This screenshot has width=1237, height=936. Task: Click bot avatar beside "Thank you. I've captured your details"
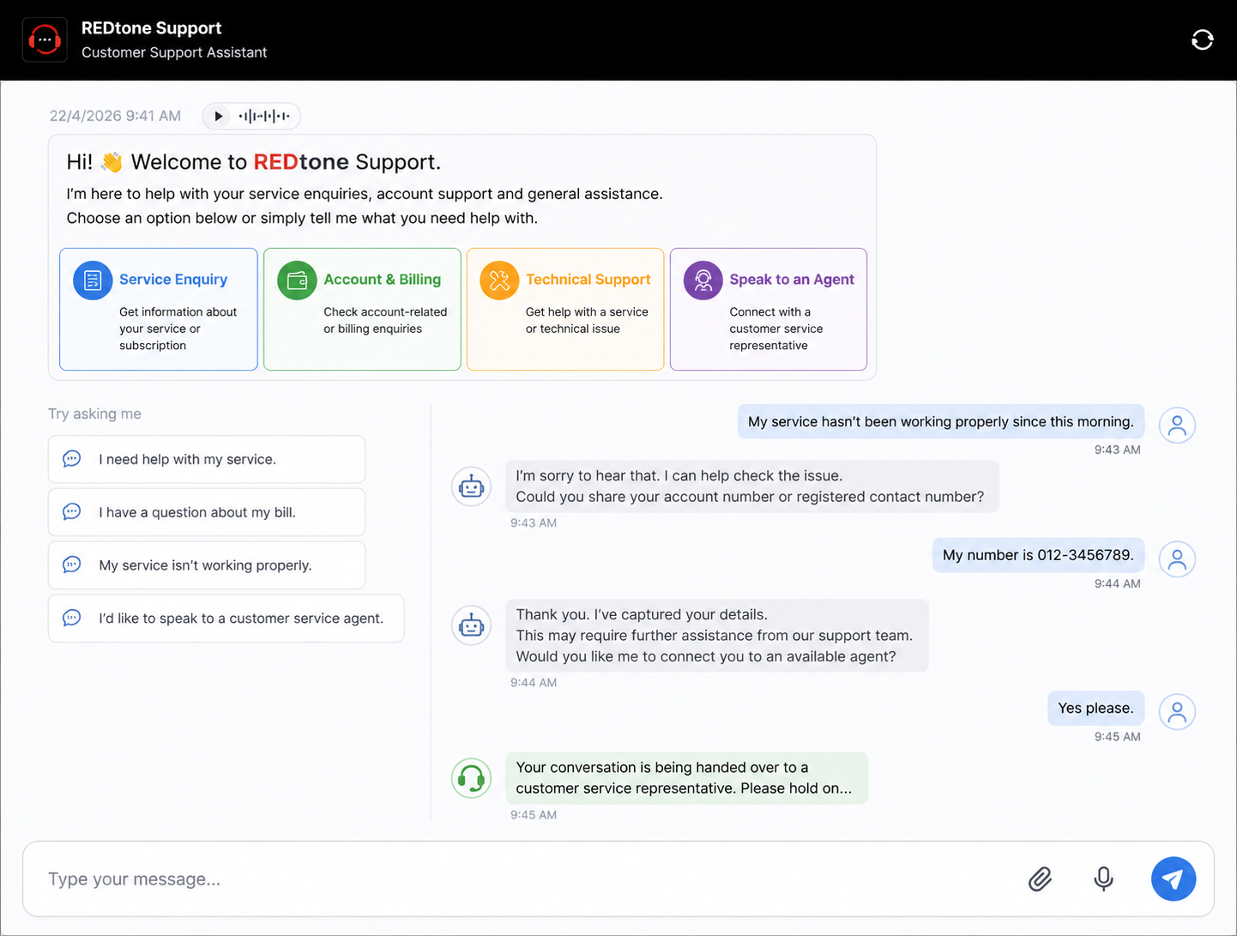[471, 625]
